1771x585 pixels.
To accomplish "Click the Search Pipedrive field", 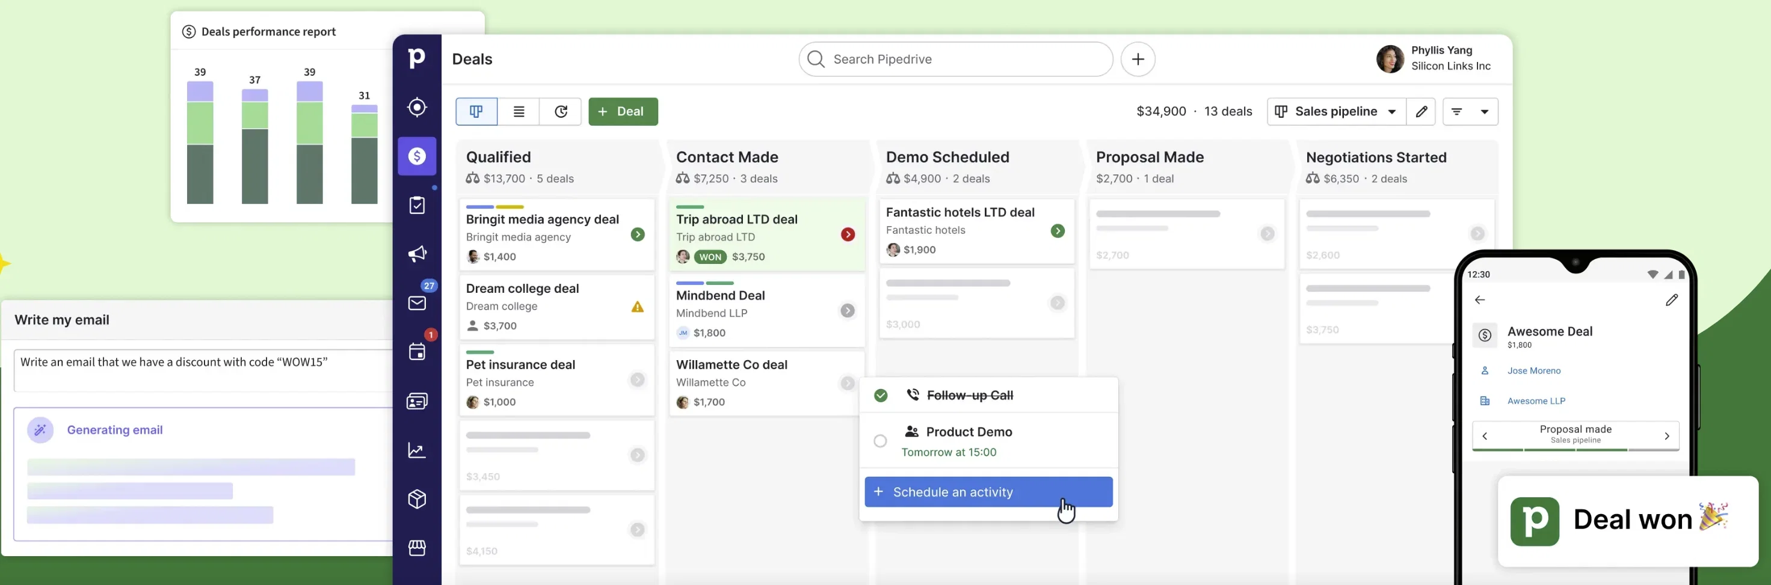I will [x=956, y=59].
